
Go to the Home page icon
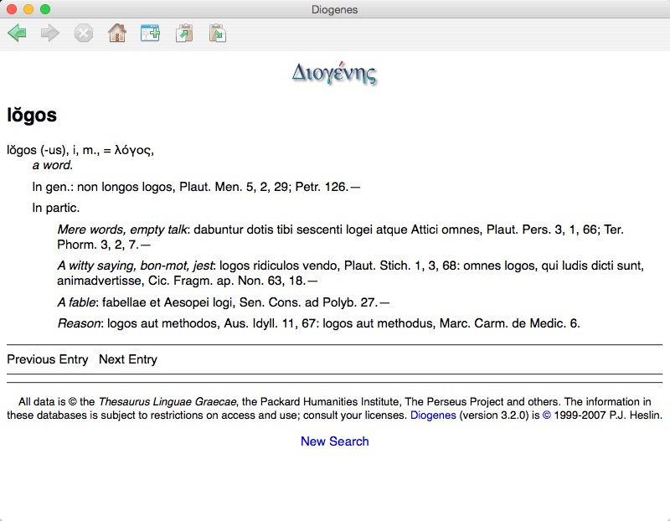point(116,34)
